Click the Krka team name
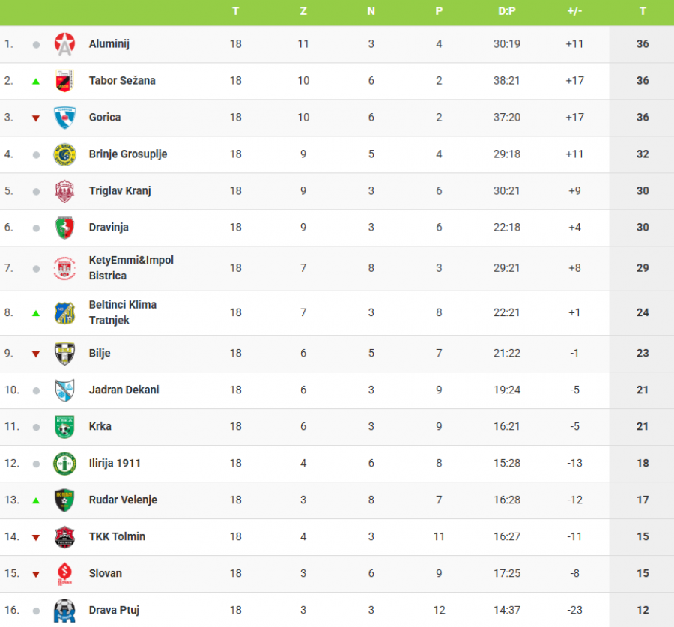 click(100, 426)
